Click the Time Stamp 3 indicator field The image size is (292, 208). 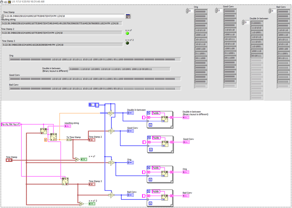pos(62,45)
